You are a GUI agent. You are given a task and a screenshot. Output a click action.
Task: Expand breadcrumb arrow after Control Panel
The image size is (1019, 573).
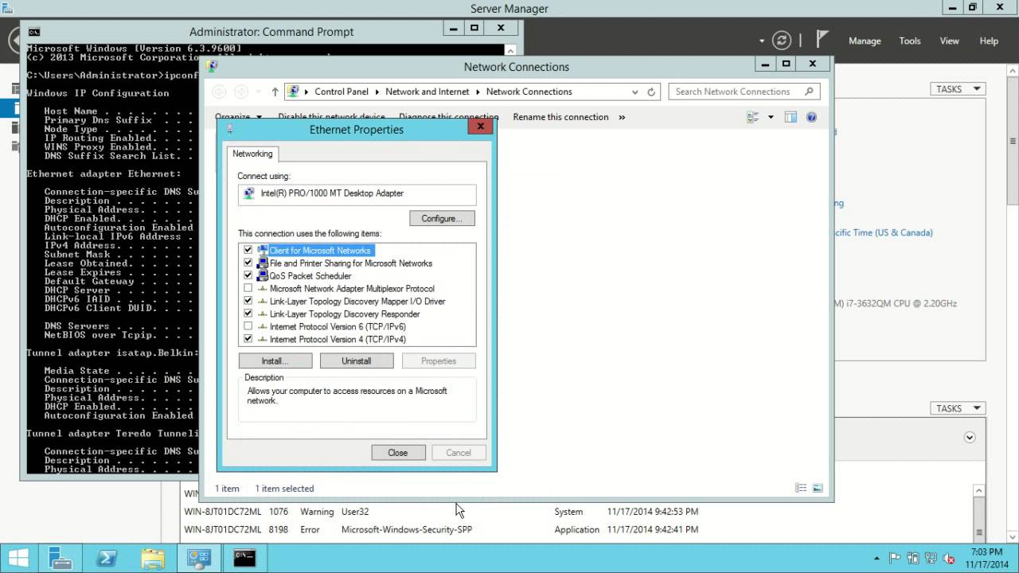[x=377, y=92]
